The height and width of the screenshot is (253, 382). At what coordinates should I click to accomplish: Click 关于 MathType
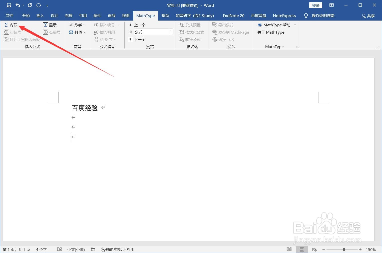(271, 32)
